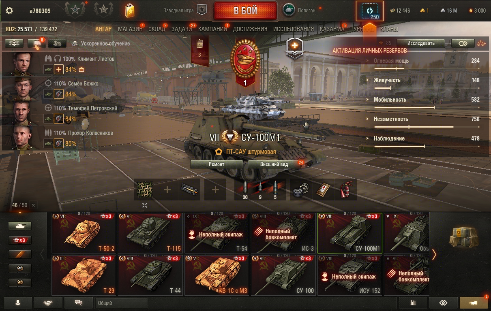
Task: Toggle the main vehicles carousel filter
Action: pos(20,226)
